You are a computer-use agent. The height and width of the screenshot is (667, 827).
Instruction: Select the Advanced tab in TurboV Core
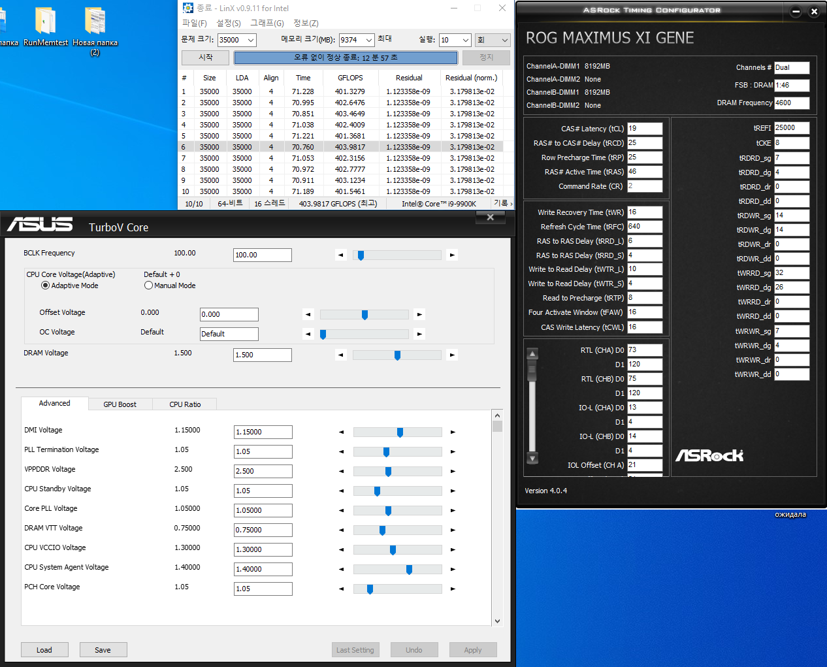(x=55, y=403)
